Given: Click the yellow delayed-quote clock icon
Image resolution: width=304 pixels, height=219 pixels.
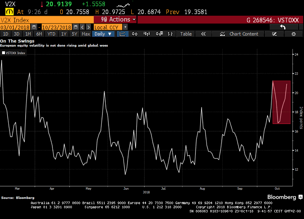Looking at the screenshot, I should click(9, 12).
